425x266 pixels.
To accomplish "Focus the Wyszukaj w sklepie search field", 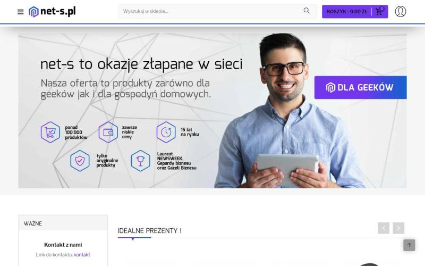I will click(x=211, y=11).
